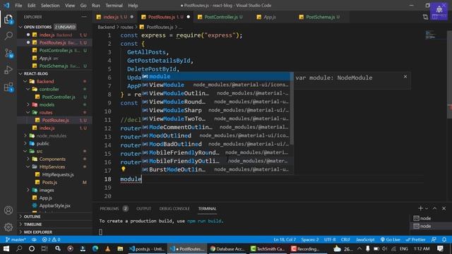Switch to index.js editor tab

(x=114, y=17)
